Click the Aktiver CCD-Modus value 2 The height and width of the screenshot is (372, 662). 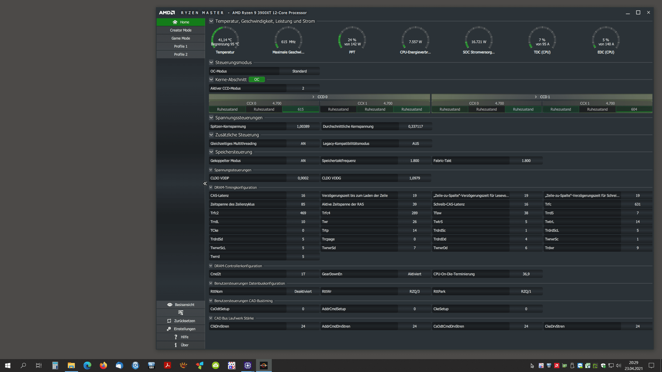[303, 88]
